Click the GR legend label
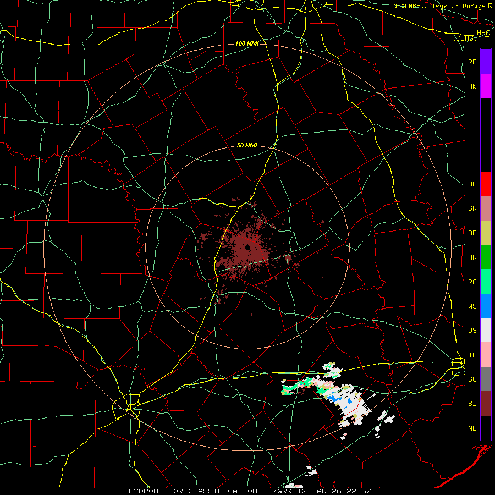 click(x=472, y=208)
